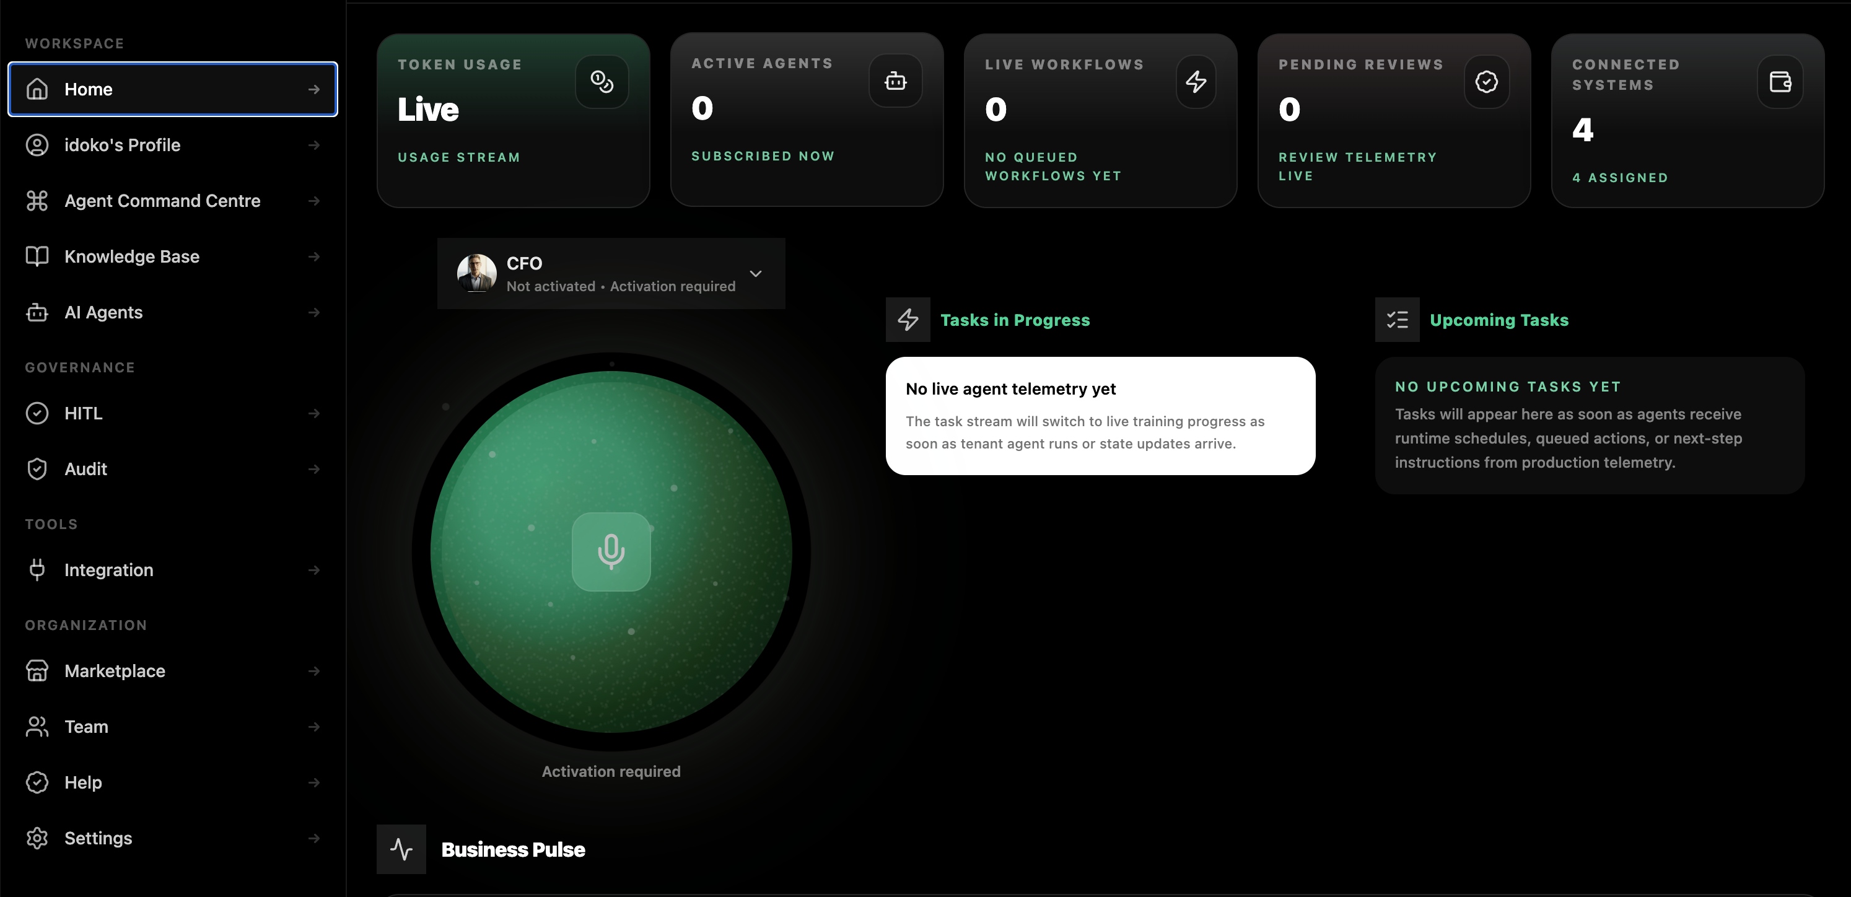Open the HITL governance page
The width and height of the screenshot is (1851, 897).
[x=172, y=413]
